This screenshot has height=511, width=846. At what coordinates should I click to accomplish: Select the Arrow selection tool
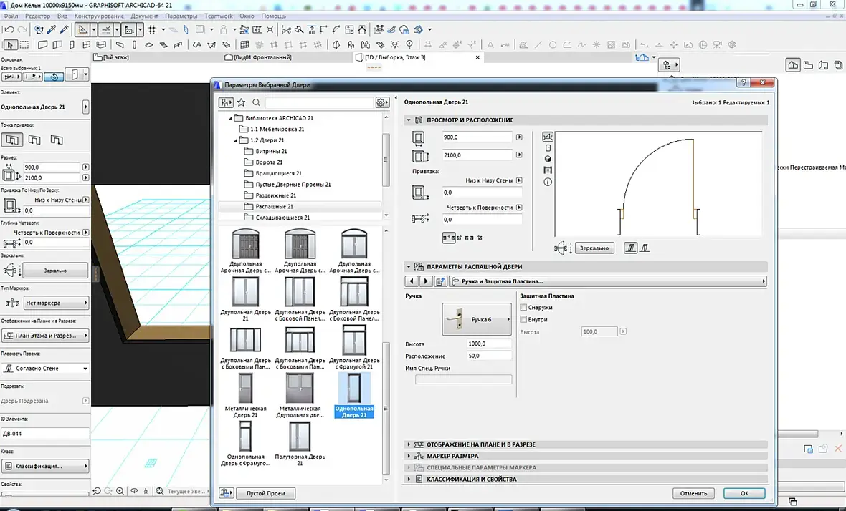[9, 44]
